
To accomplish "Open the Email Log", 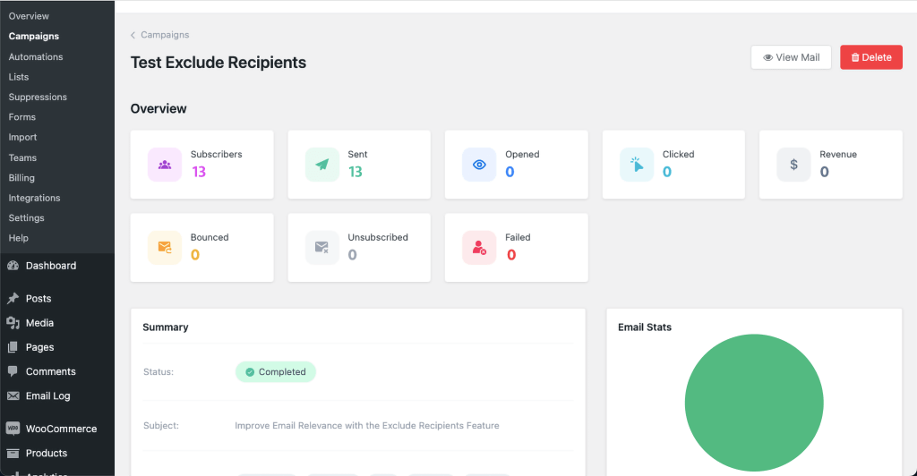I will 48,396.
